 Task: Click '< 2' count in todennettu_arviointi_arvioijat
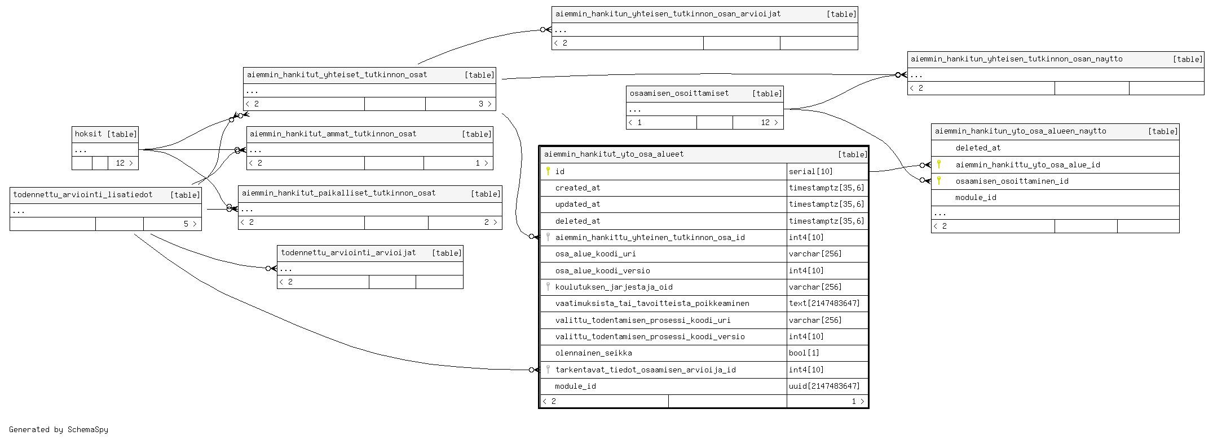click(x=286, y=282)
